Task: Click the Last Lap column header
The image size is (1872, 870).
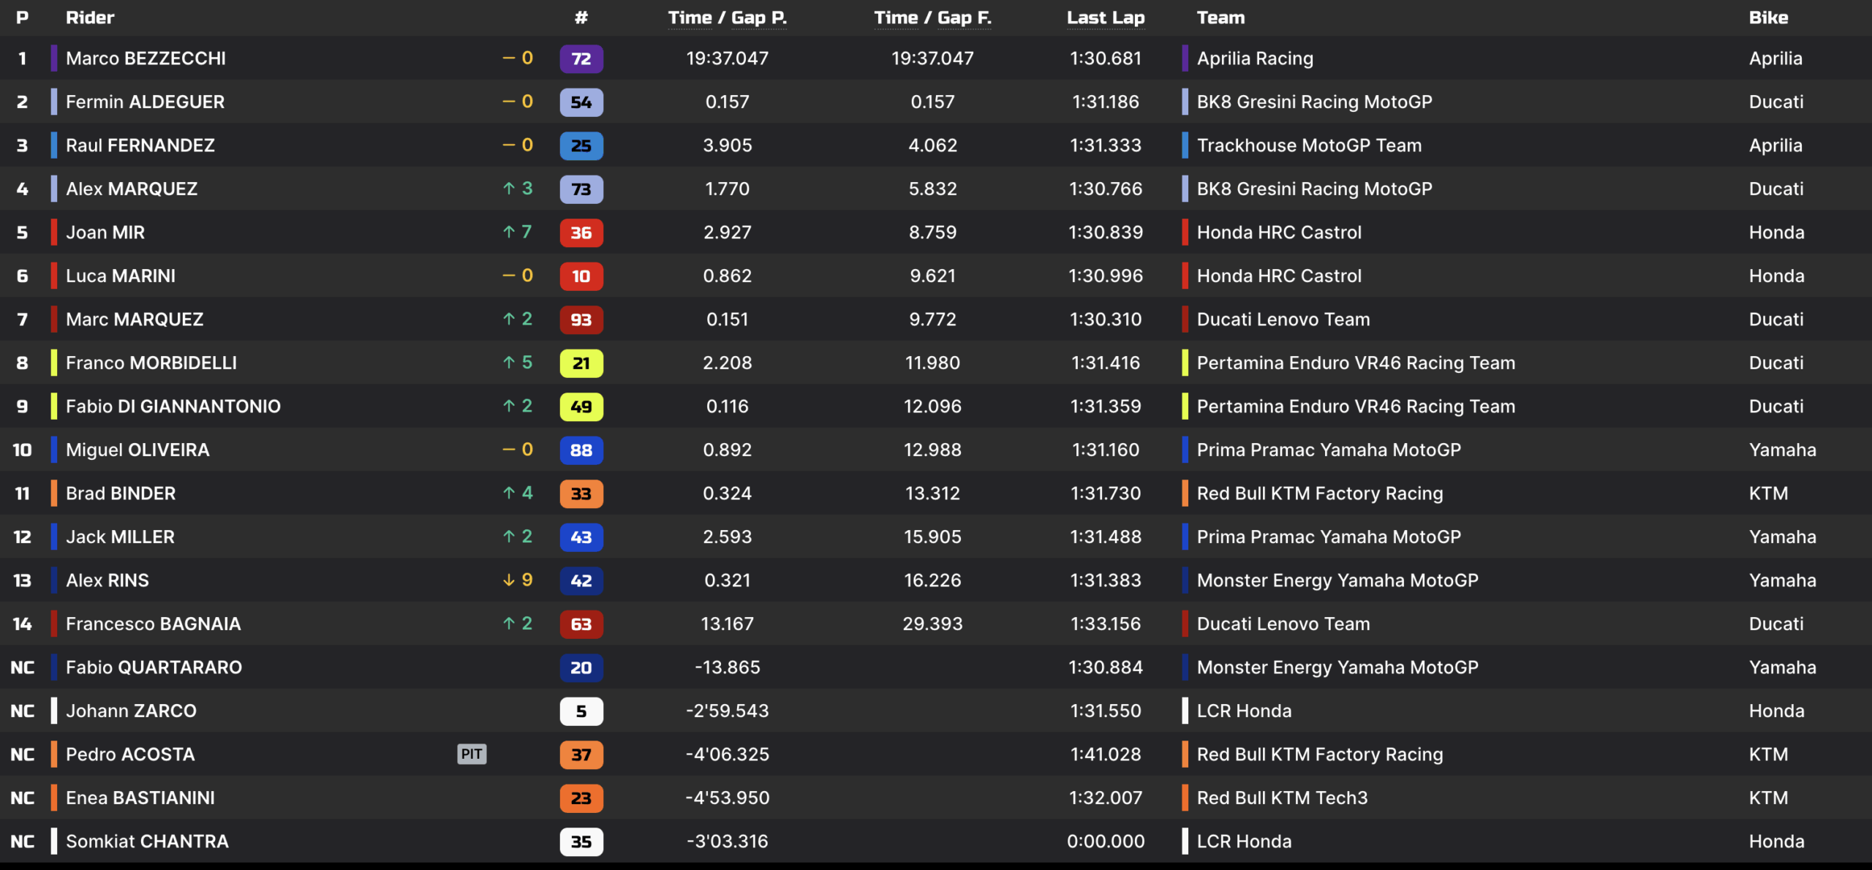Action: pyautogui.click(x=1105, y=18)
